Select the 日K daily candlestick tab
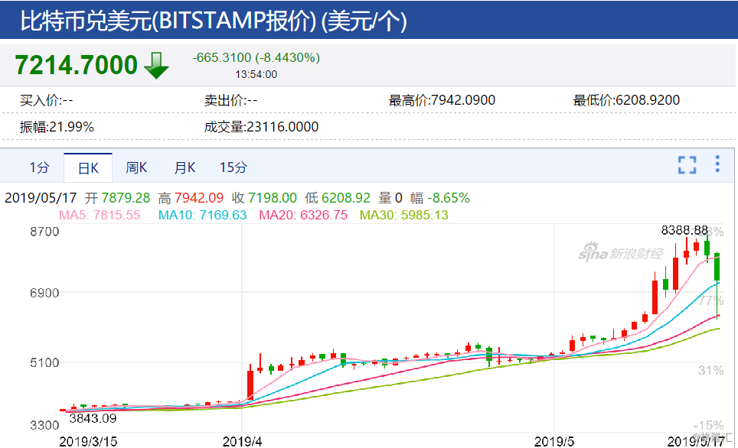Viewport: 738px width, 448px height. click(87, 166)
